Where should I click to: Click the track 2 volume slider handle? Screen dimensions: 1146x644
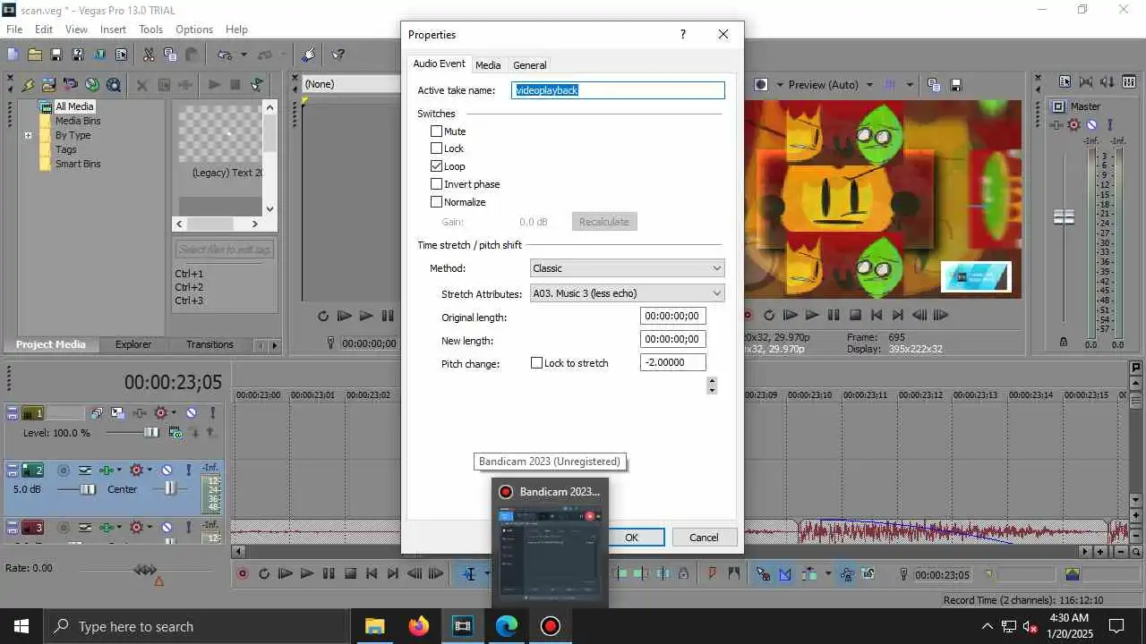88,489
